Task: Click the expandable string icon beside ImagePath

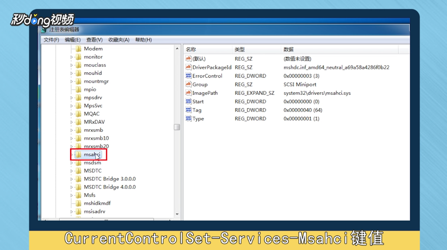Action: point(188,93)
